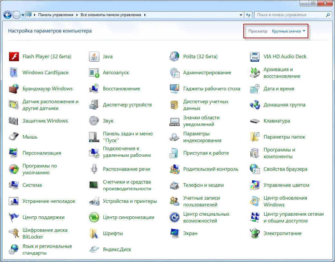Open Программы по умолчанию link
This screenshot has width=335, height=262.
40,169
